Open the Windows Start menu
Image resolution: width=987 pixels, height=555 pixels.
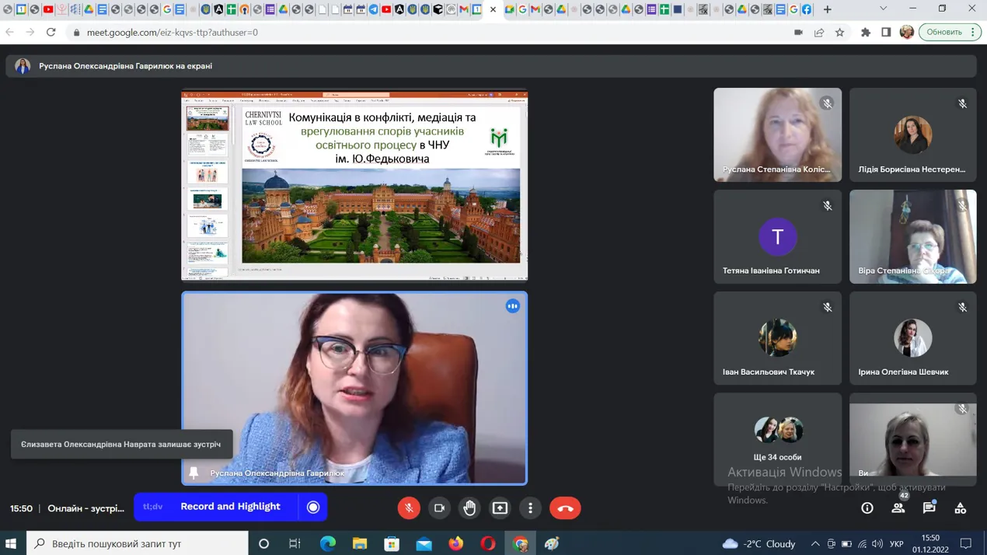(x=11, y=543)
